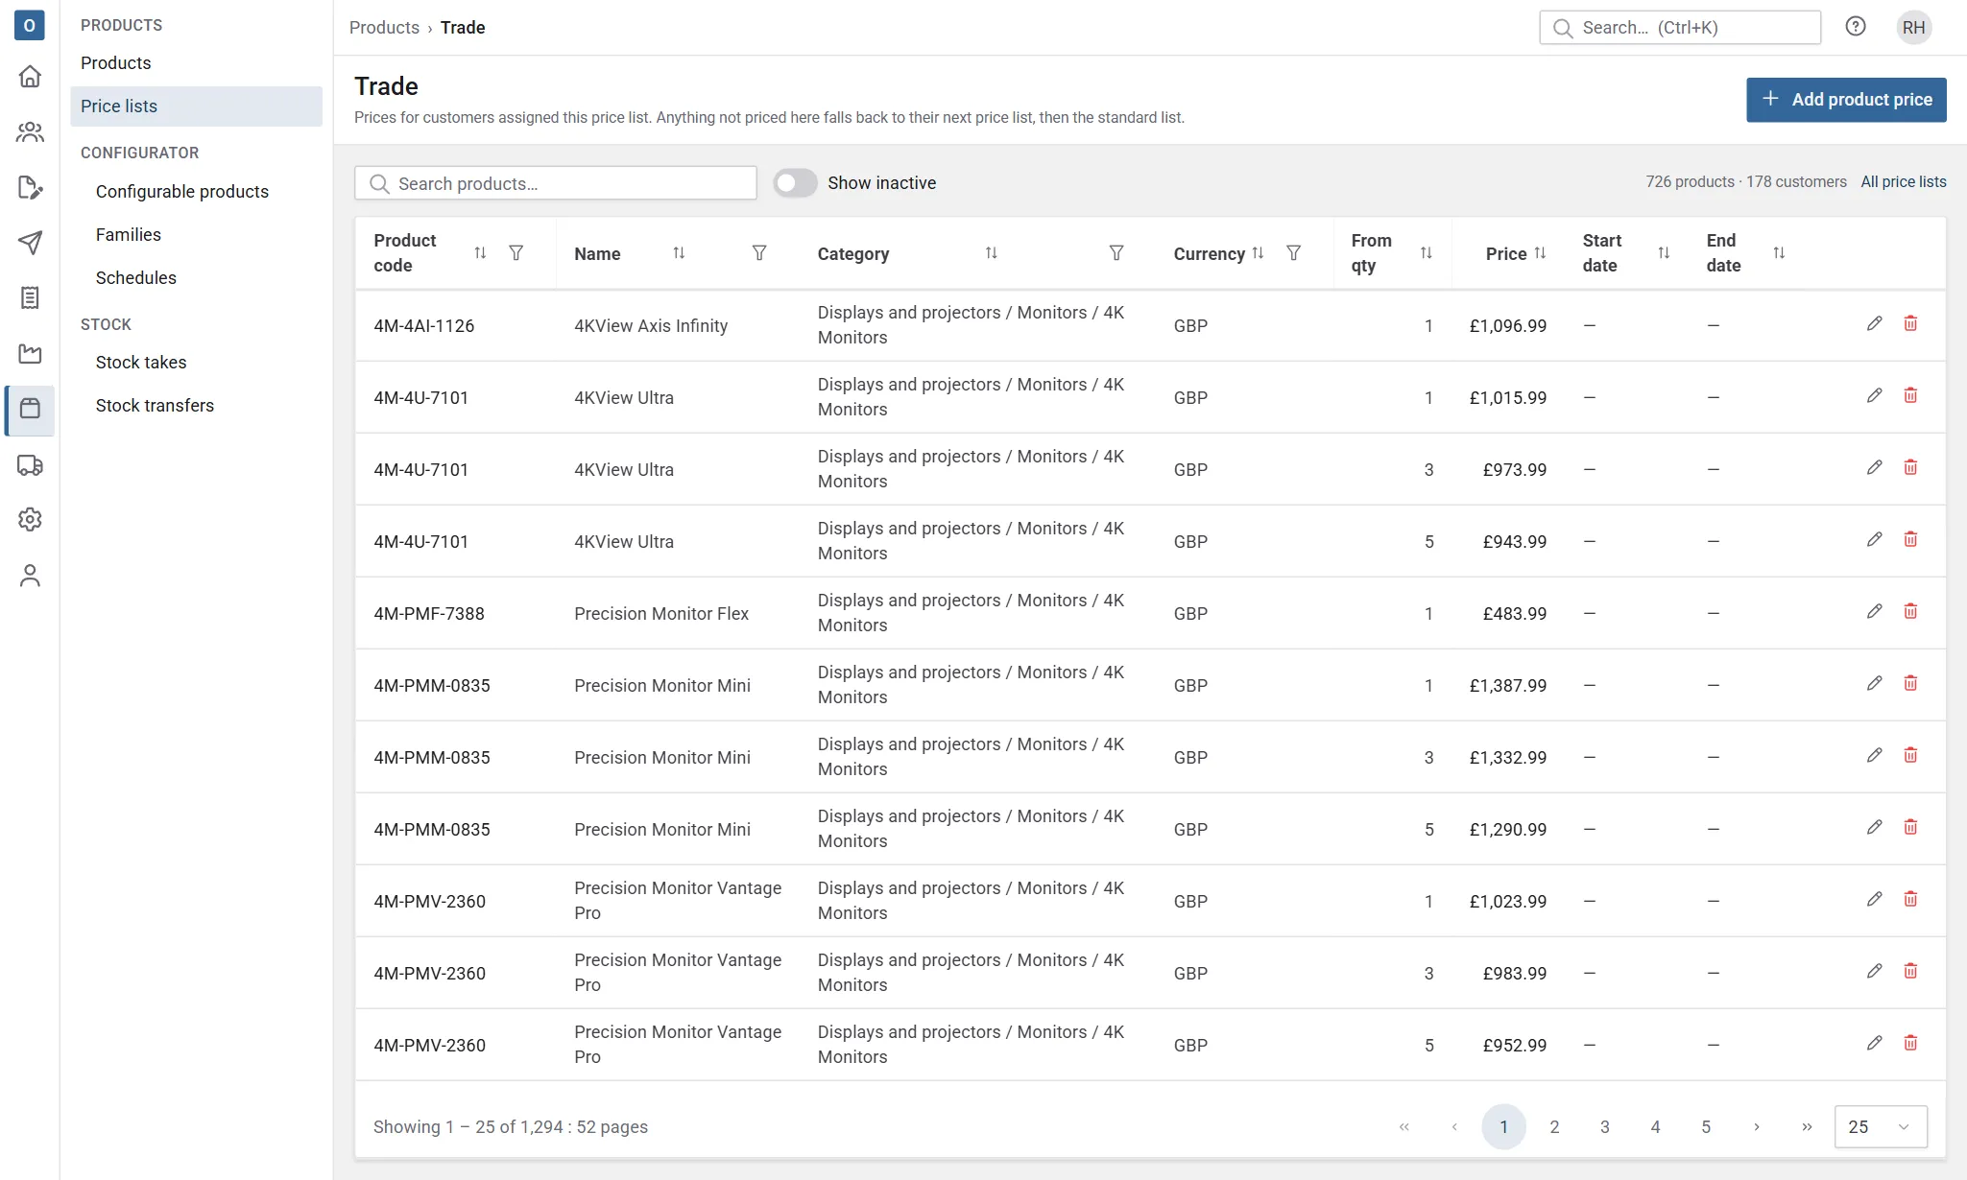Delete the 4KView Ultra £973.99 row
The image size is (1967, 1180).
pos(1910,468)
